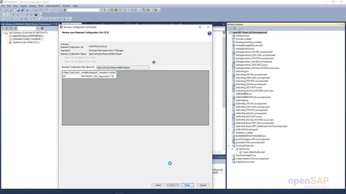The width and height of the screenshot is (346, 194).
Task: Click JobProfile_OWL.OWL.uicomponent file icon
Action: 234,107
